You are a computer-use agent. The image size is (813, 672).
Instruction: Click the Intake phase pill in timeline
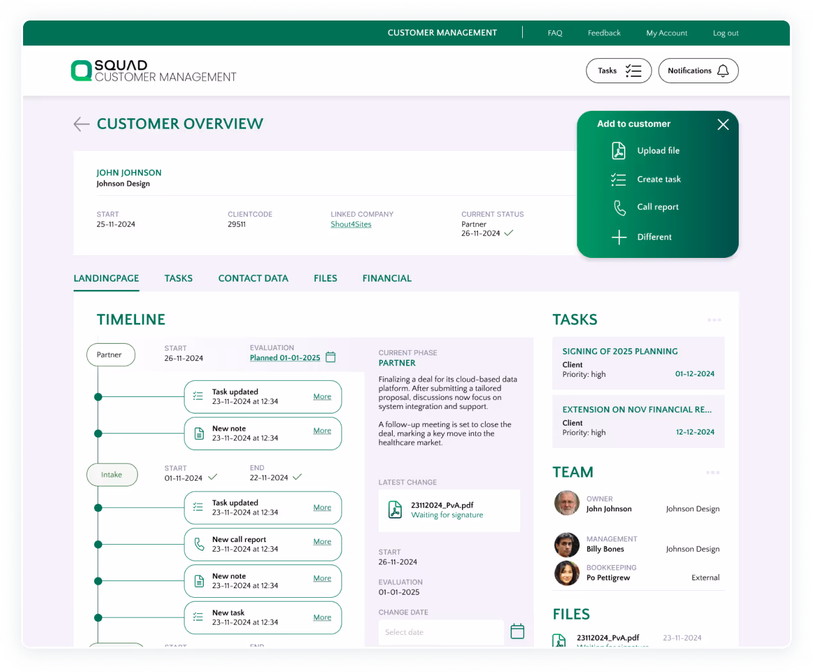click(111, 474)
